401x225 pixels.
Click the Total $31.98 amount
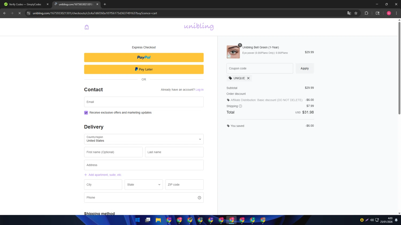coord(308,112)
